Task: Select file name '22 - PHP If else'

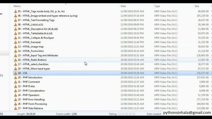Action: [26, 86]
